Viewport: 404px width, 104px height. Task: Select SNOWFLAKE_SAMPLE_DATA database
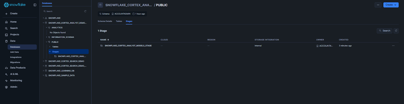point(62,76)
